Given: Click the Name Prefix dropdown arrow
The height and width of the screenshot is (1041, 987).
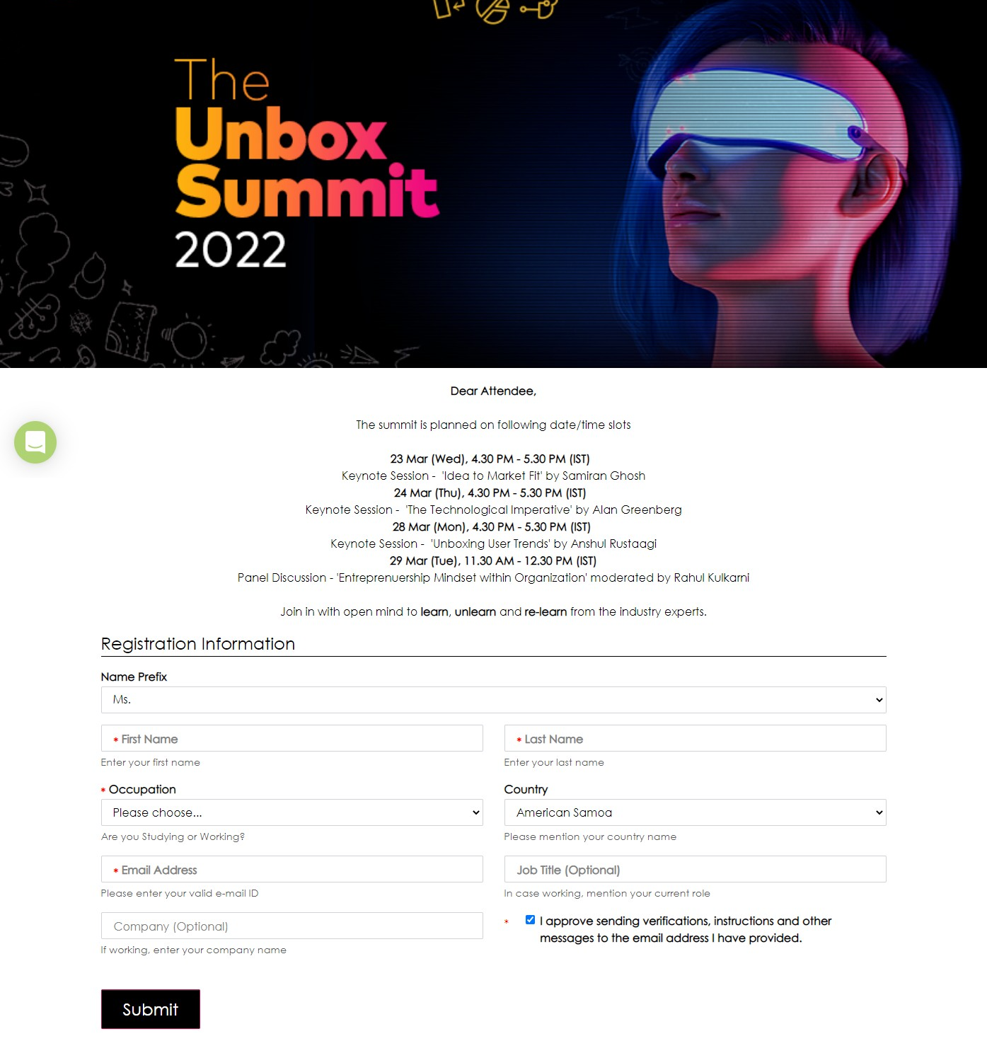Looking at the screenshot, I should (879, 700).
